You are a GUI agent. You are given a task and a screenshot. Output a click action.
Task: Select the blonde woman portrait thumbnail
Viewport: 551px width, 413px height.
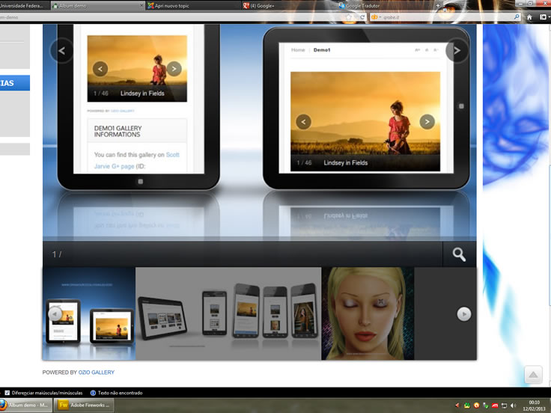368,313
